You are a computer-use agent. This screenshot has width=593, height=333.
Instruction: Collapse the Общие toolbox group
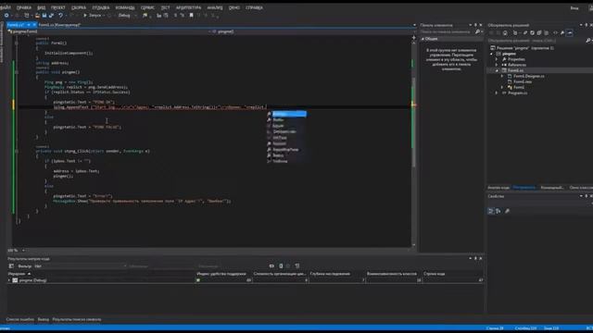(x=423, y=39)
